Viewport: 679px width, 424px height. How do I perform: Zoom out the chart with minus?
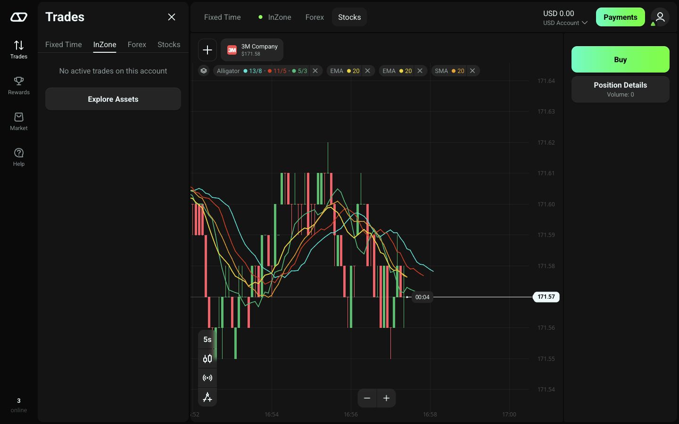click(x=367, y=398)
